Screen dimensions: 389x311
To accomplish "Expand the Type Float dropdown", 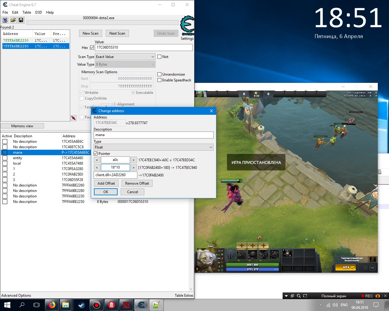I will [x=153, y=147].
